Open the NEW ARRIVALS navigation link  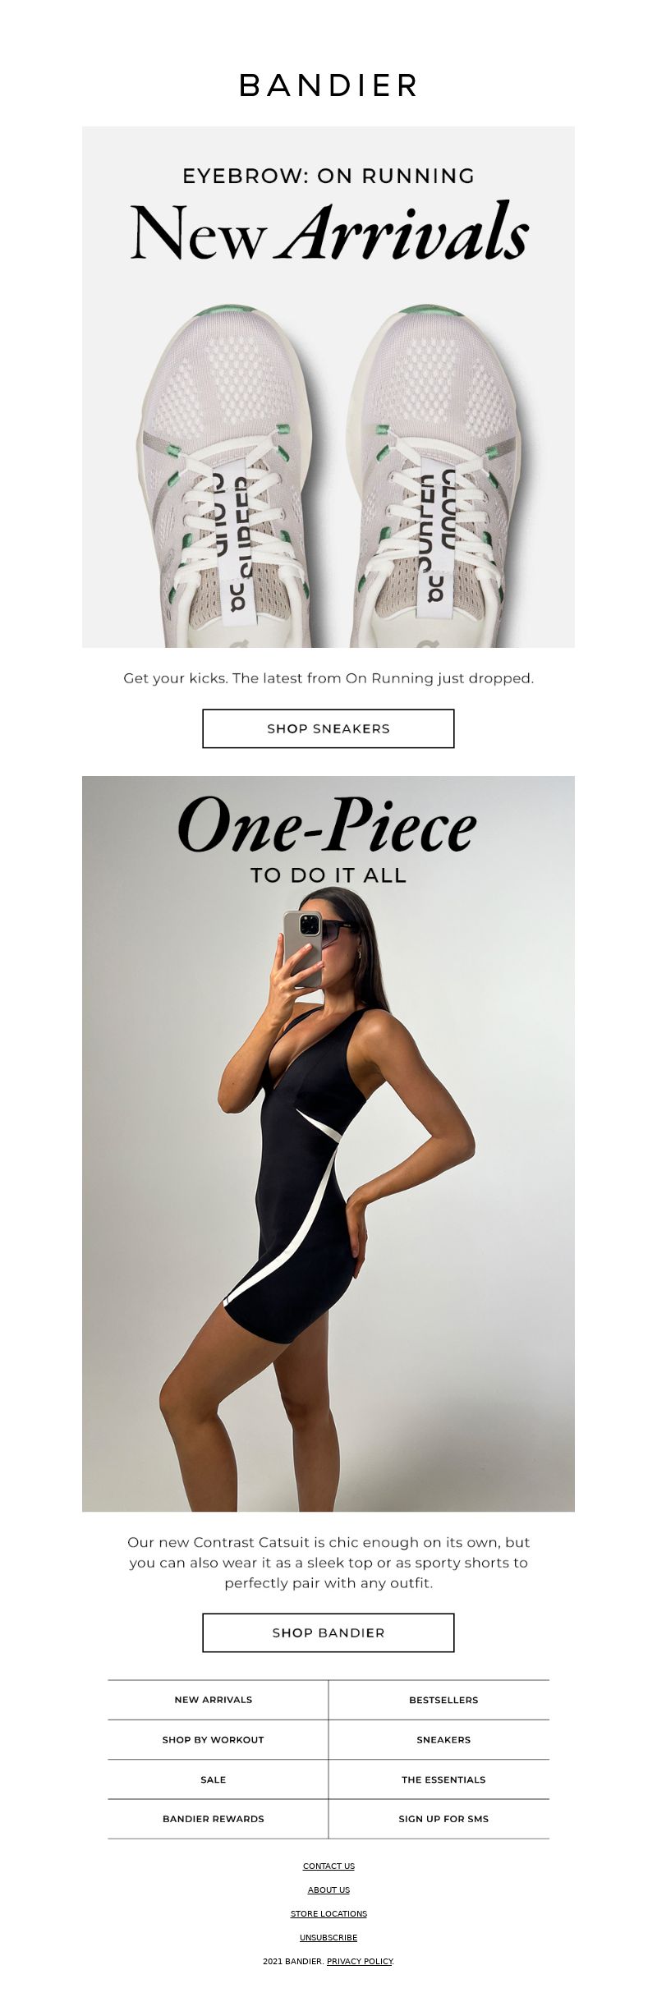(214, 1700)
